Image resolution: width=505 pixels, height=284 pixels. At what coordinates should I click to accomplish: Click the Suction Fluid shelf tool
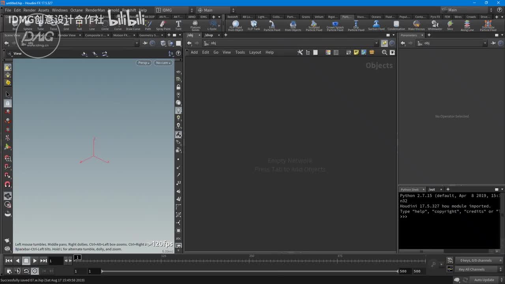tap(376, 26)
